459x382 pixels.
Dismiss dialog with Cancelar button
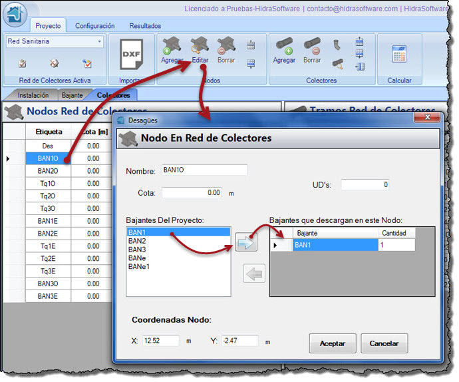point(384,343)
